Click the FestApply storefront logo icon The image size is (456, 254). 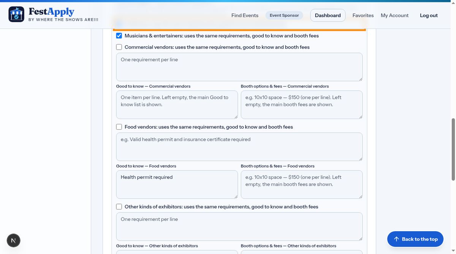click(16, 14)
